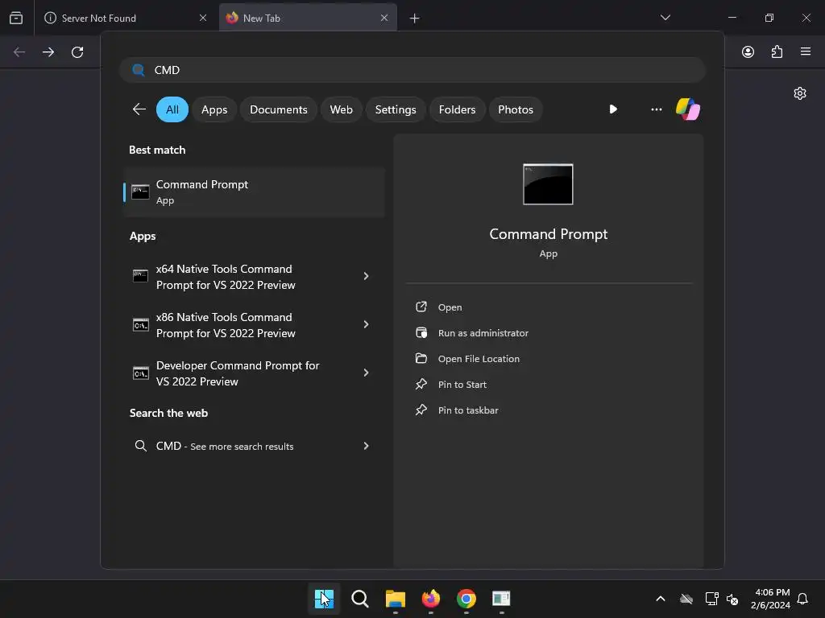
Task: Select x64 Native Tools Command Prompt result
Action: pyautogui.click(x=254, y=277)
